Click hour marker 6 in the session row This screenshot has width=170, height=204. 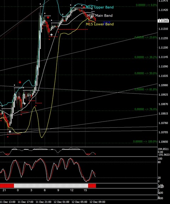45,190
